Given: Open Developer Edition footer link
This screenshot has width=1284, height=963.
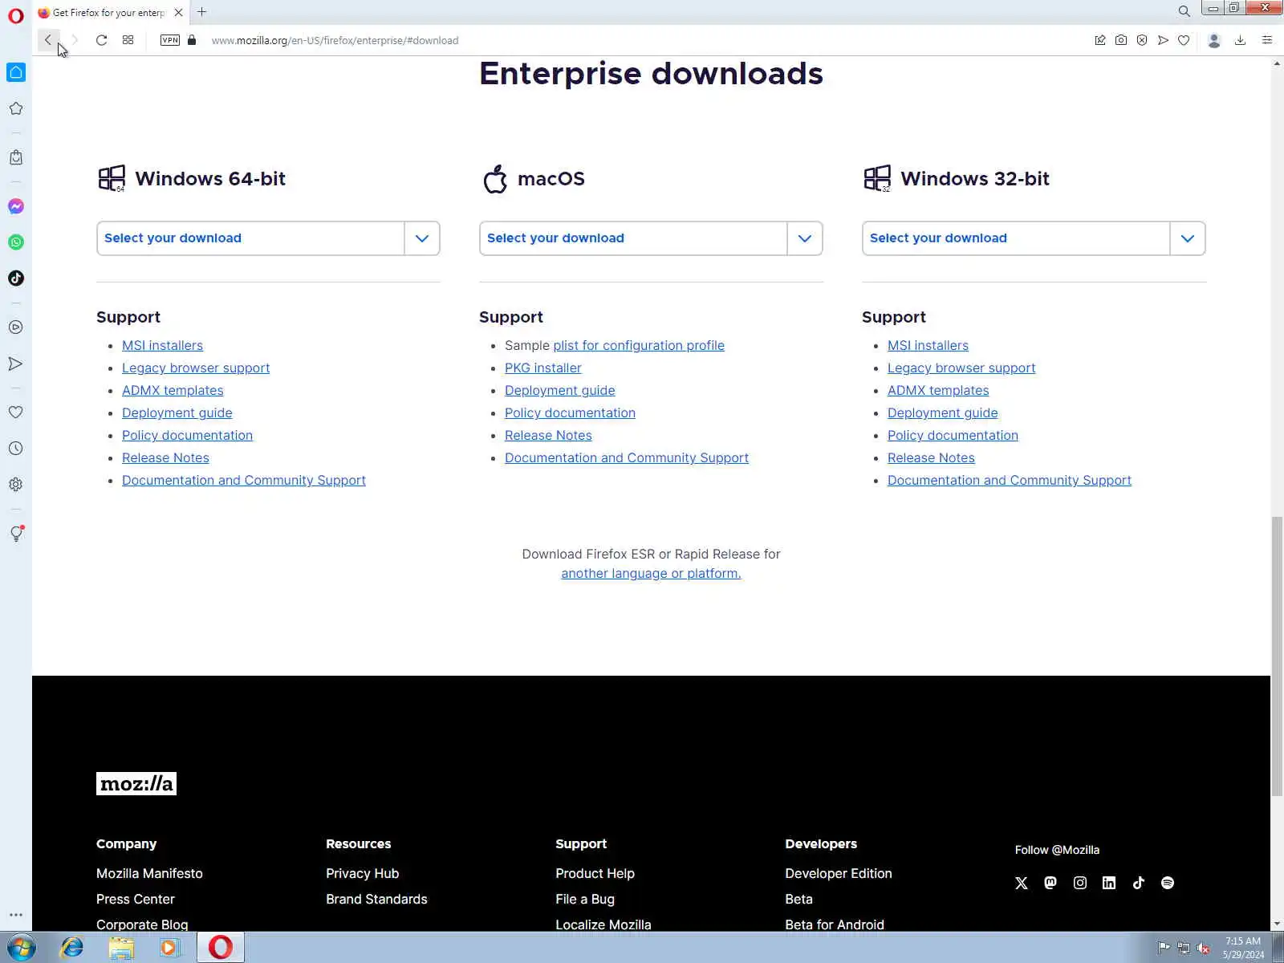Looking at the screenshot, I should pyautogui.click(x=839, y=873).
